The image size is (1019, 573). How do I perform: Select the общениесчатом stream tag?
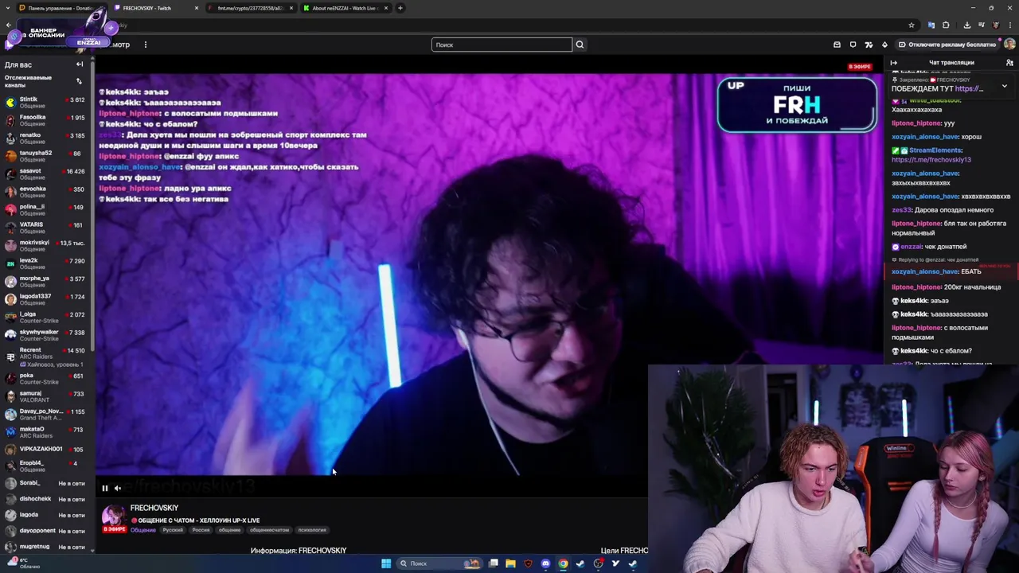click(x=269, y=530)
